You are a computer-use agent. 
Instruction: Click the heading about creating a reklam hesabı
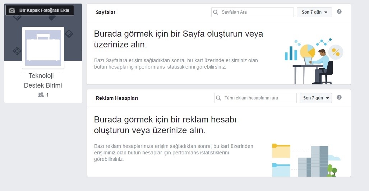click(165, 125)
